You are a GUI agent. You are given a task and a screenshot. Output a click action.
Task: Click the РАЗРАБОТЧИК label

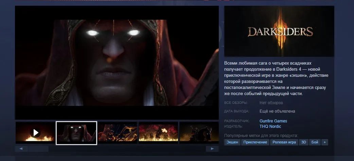click(x=236, y=121)
